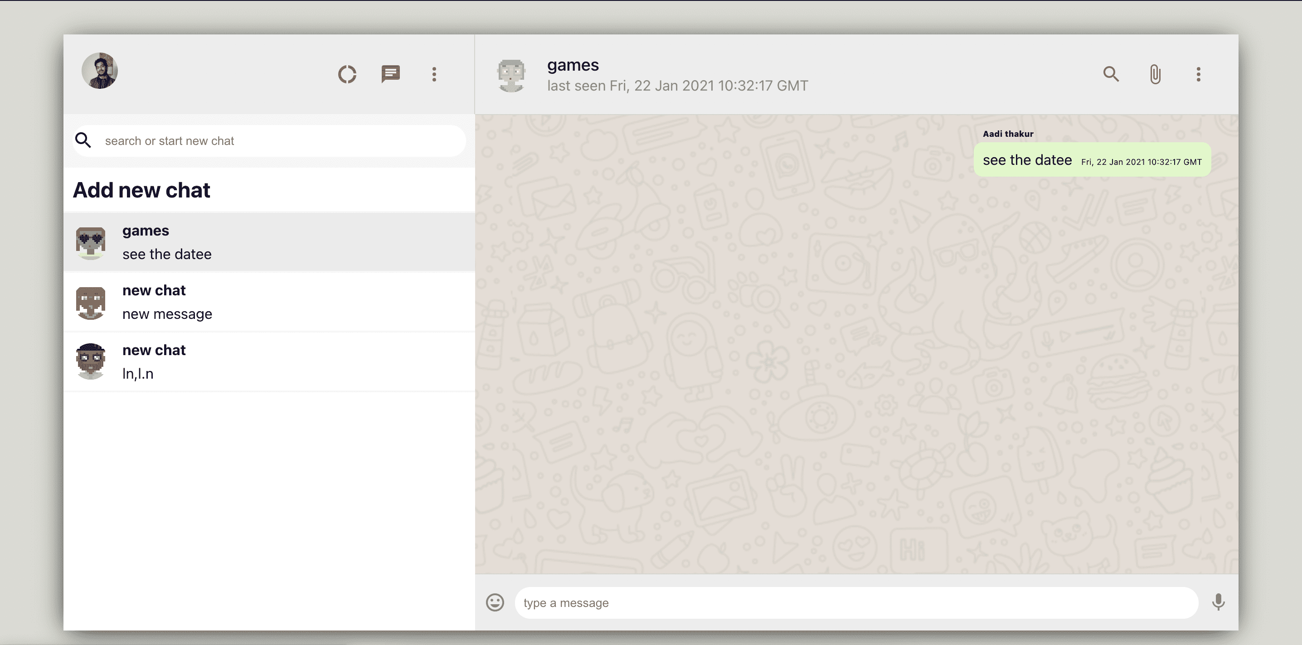Open the emoji picker next to the message box
The image size is (1302, 645).
494,602
